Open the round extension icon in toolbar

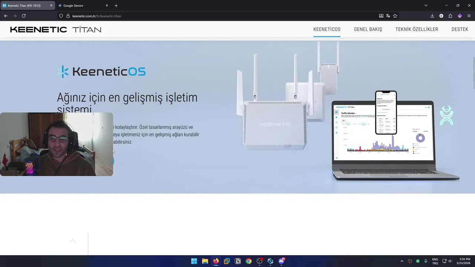[x=441, y=16]
